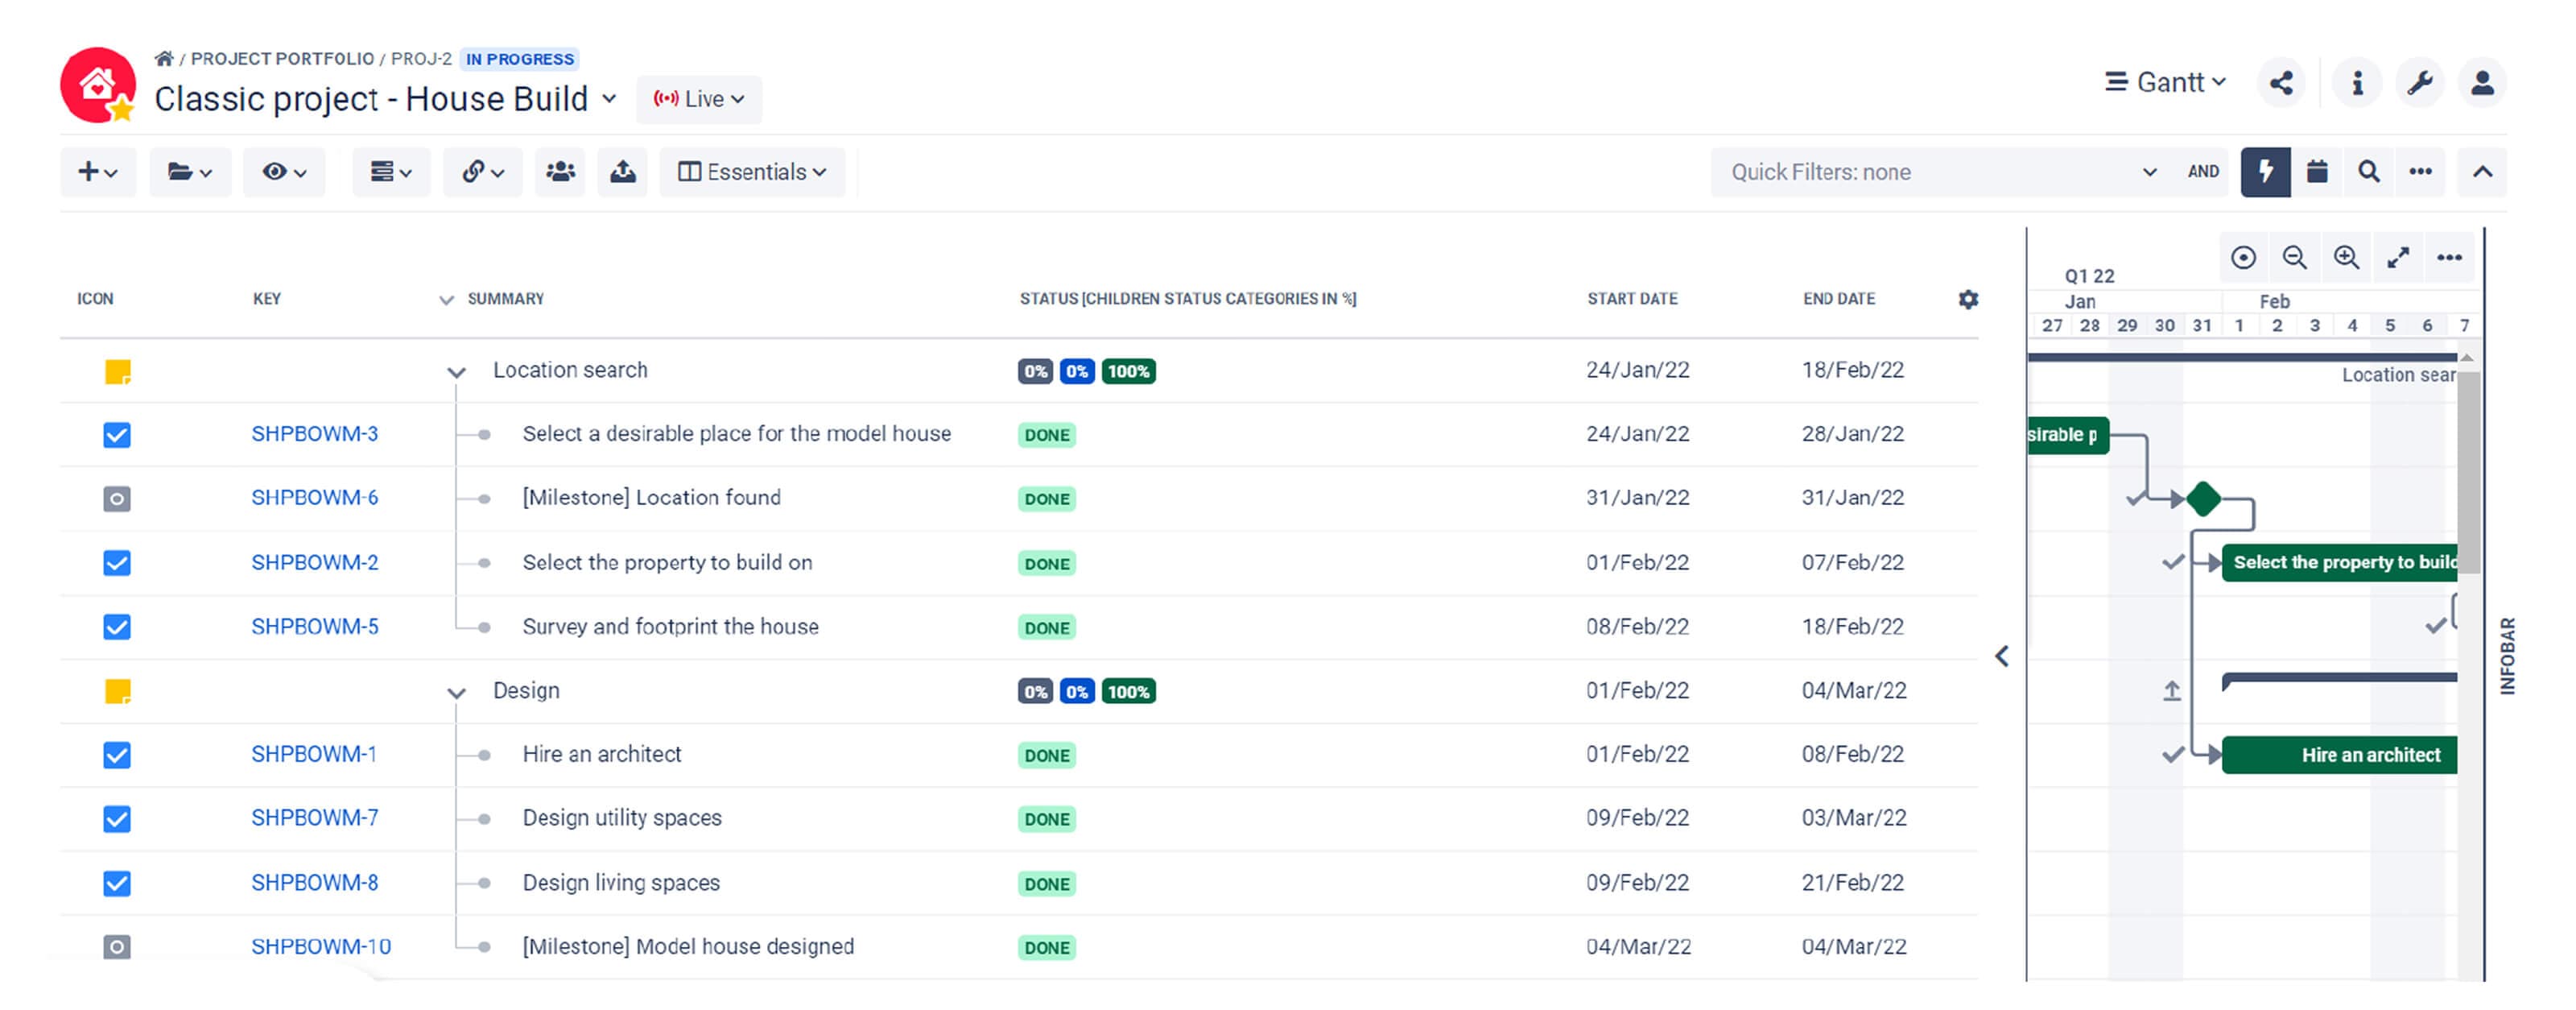Image resolution: width=2576 pixels, height=1010 pixels.
Task: Click checkbox icon for SHPBOWM-7
Action: (x=117, y=820)
